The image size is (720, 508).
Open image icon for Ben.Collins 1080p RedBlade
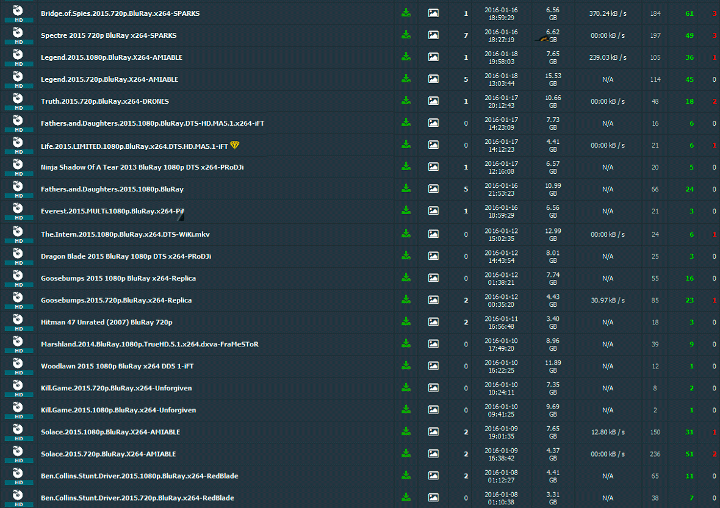(433, 476)
